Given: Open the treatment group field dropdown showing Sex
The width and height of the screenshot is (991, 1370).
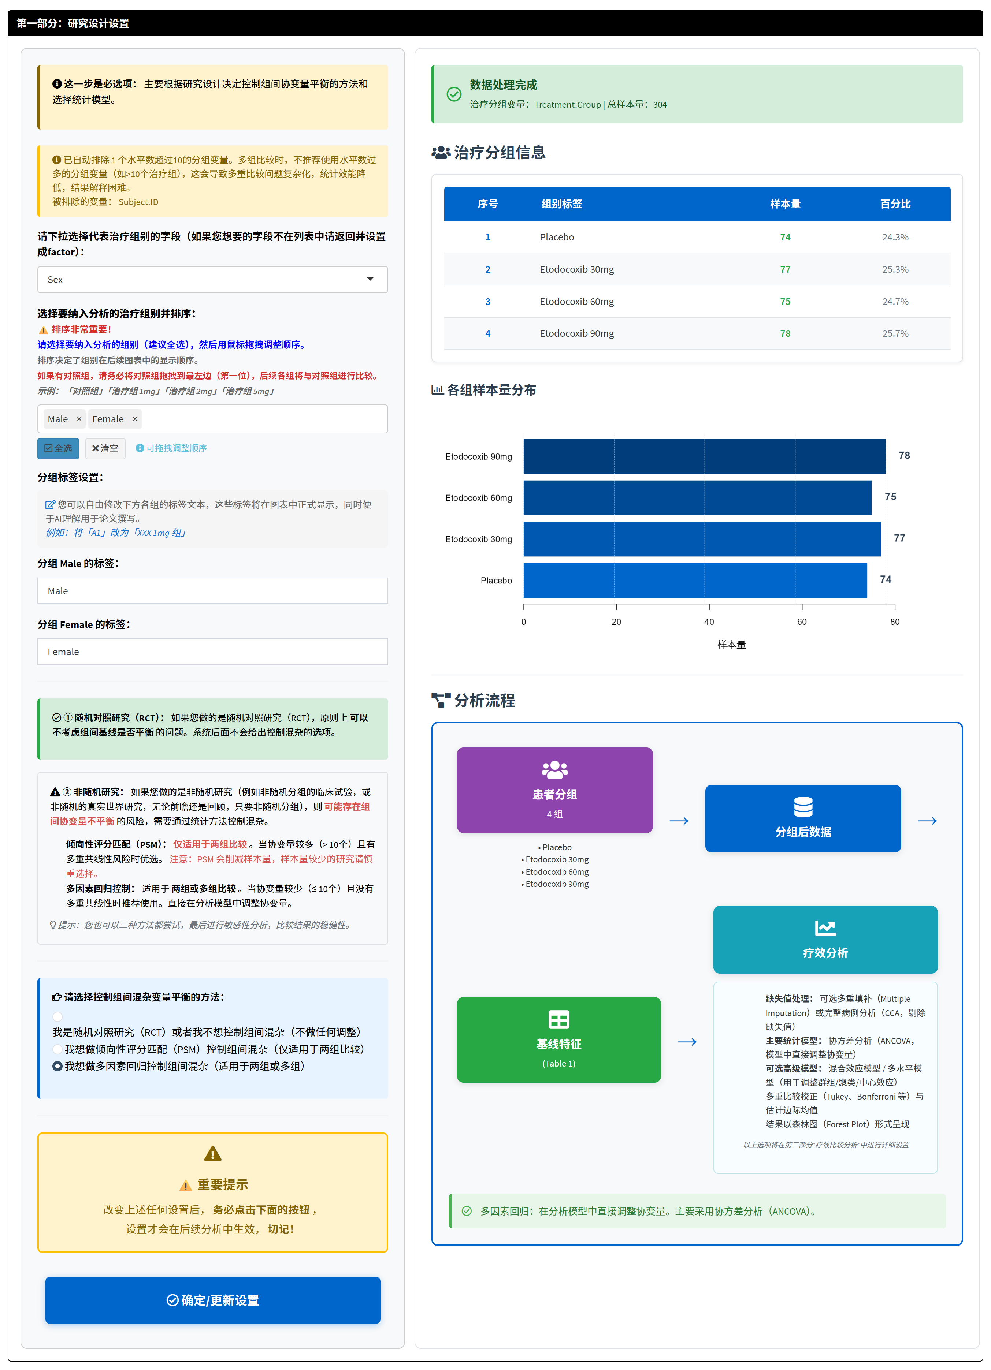Looking at the screenshot, I should click(x=205, y=279).
